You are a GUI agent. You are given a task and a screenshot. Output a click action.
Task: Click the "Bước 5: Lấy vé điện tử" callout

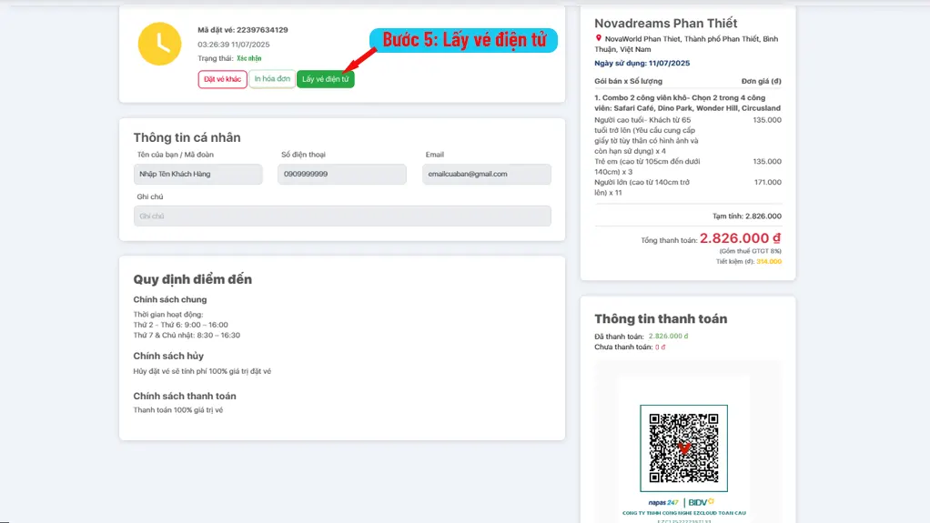tap(463, 40)
